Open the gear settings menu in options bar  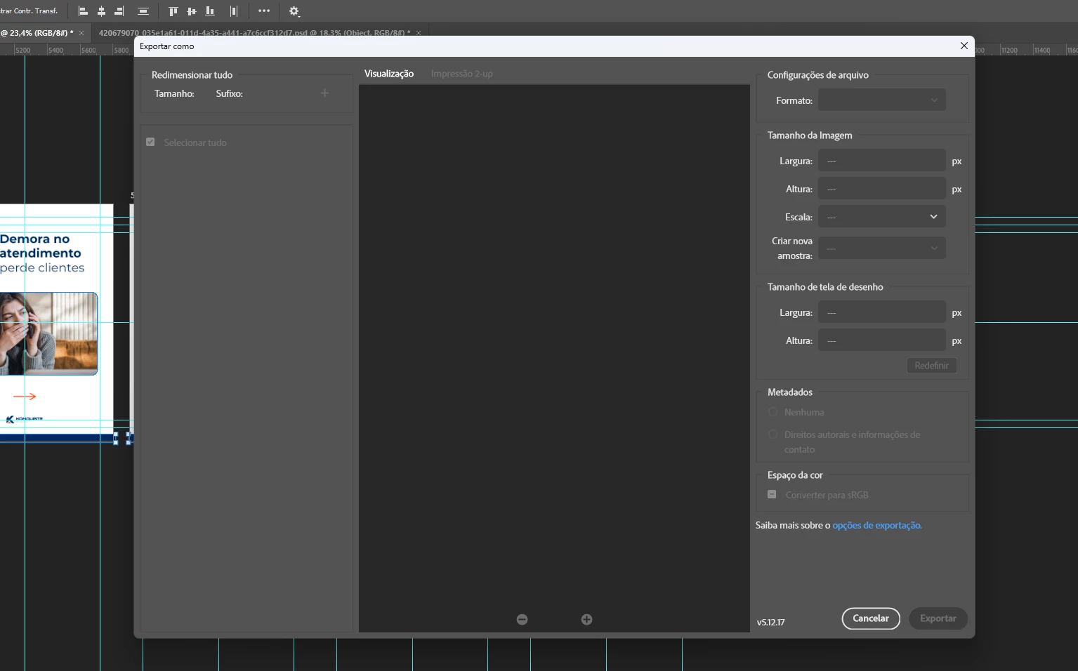(x=294, y=11)
